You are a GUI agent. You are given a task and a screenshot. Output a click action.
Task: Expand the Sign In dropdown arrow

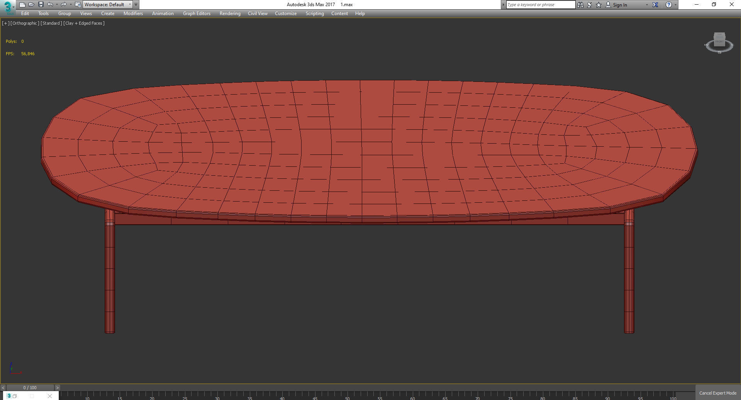pyautogui.click(x=647, y=5)
